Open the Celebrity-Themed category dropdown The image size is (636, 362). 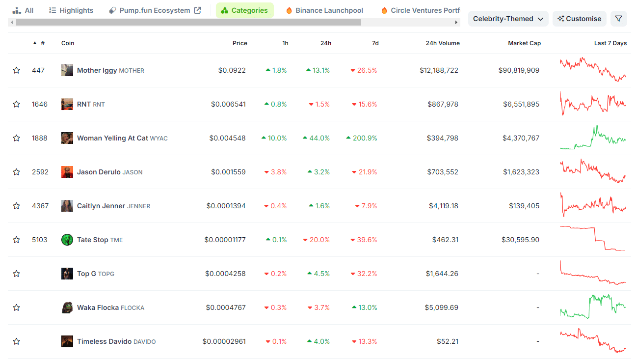pyautogui.click(x=508, y=19)
